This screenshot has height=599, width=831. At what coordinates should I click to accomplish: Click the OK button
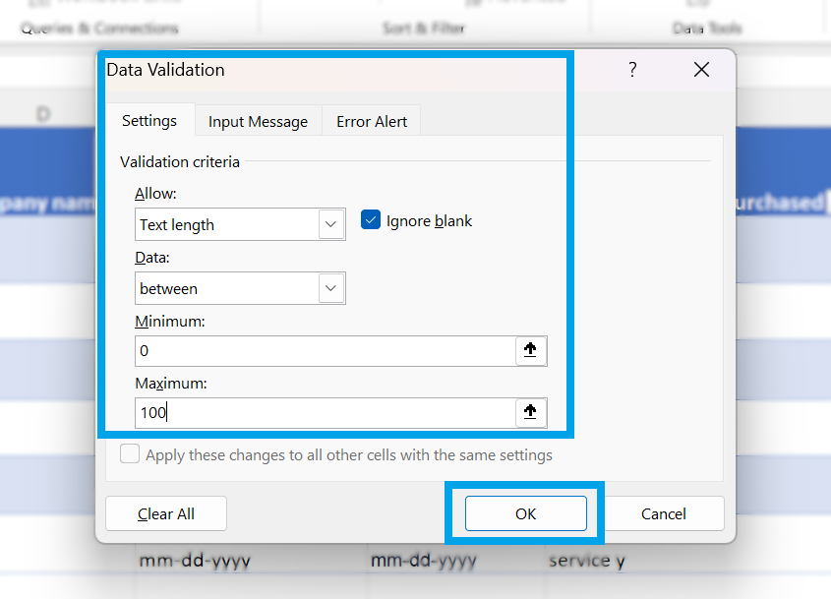[526, 513]
